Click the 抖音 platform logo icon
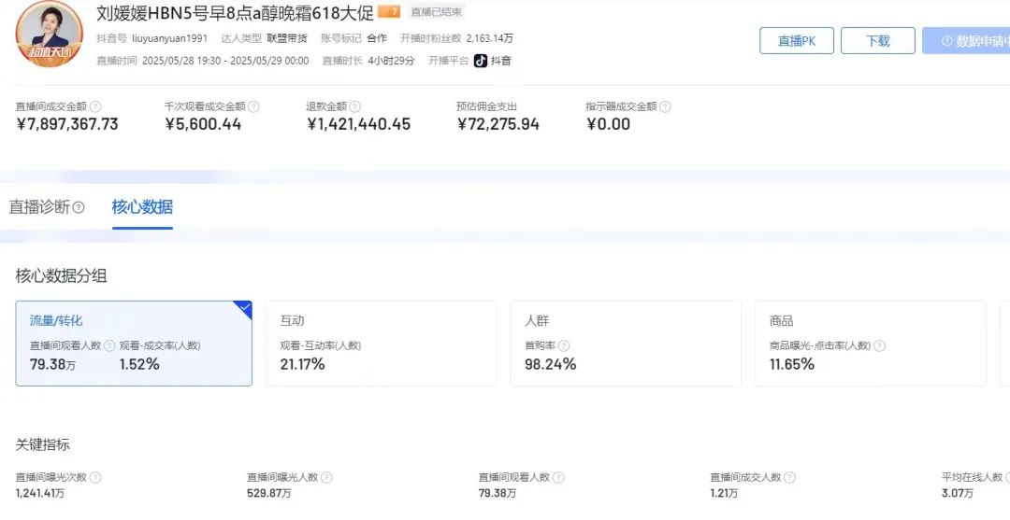Viewport: 1010px width, 520px height. tap(480, 61)
